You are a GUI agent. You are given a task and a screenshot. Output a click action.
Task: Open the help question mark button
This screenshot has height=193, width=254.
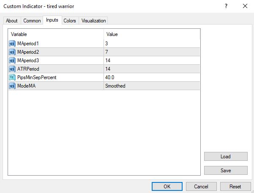(226, 6)
